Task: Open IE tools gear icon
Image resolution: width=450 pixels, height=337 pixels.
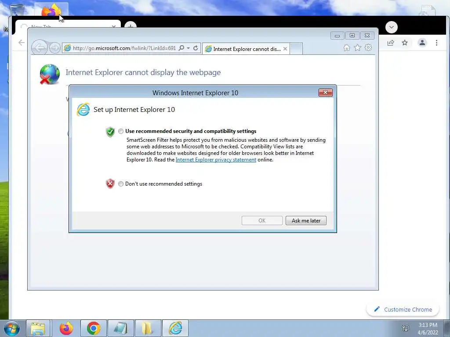Action: (368, 47)
